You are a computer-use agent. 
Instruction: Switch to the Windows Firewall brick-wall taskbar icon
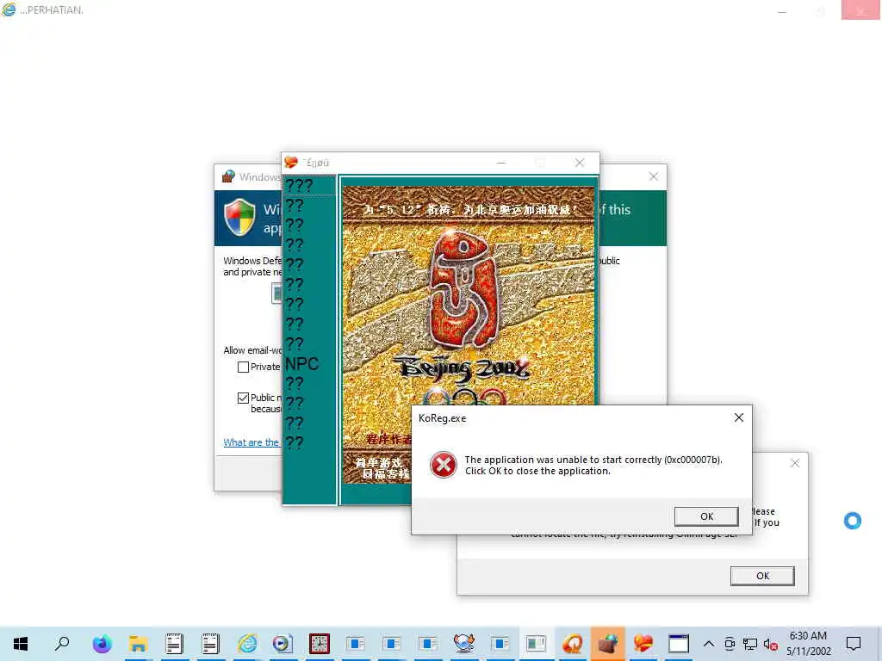pyautogui.click(x=608, y=644)
